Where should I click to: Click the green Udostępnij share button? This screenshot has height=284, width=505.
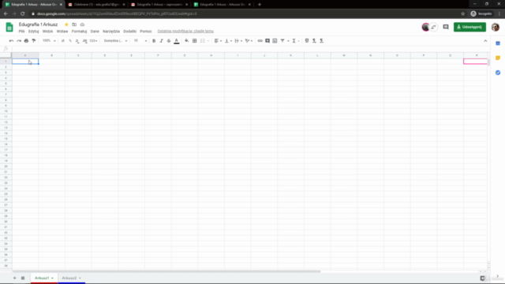pos(469,27)
